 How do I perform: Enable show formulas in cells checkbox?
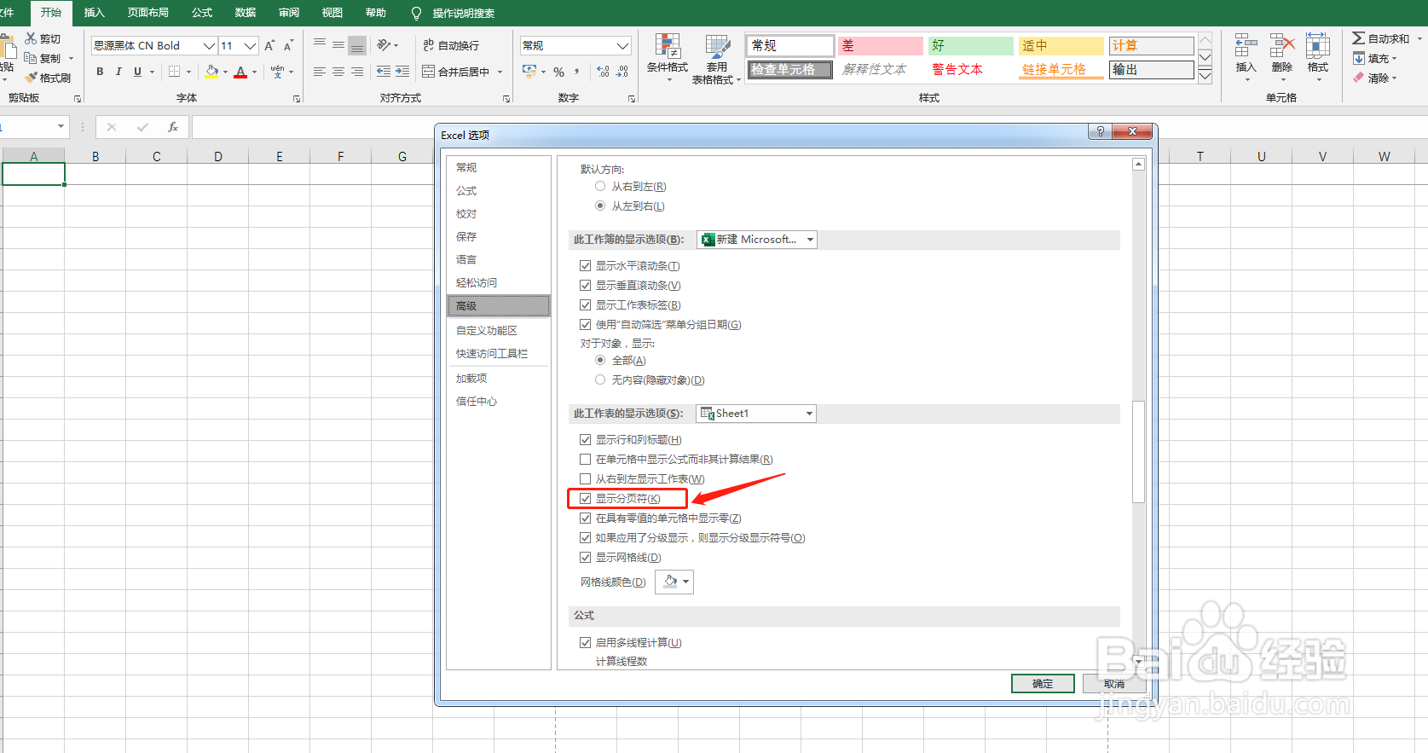586,459
